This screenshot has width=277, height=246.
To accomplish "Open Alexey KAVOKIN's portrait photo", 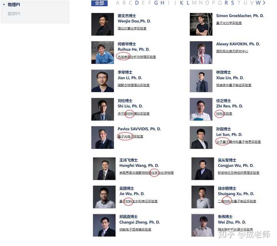I will pyautogui.click(x=201, y=52).
